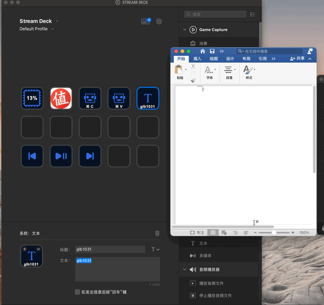Image resolution: width=324 pixels, height=305 pixels.
Task: Click the scissors cut icon
Action: [x=193, y=66]
